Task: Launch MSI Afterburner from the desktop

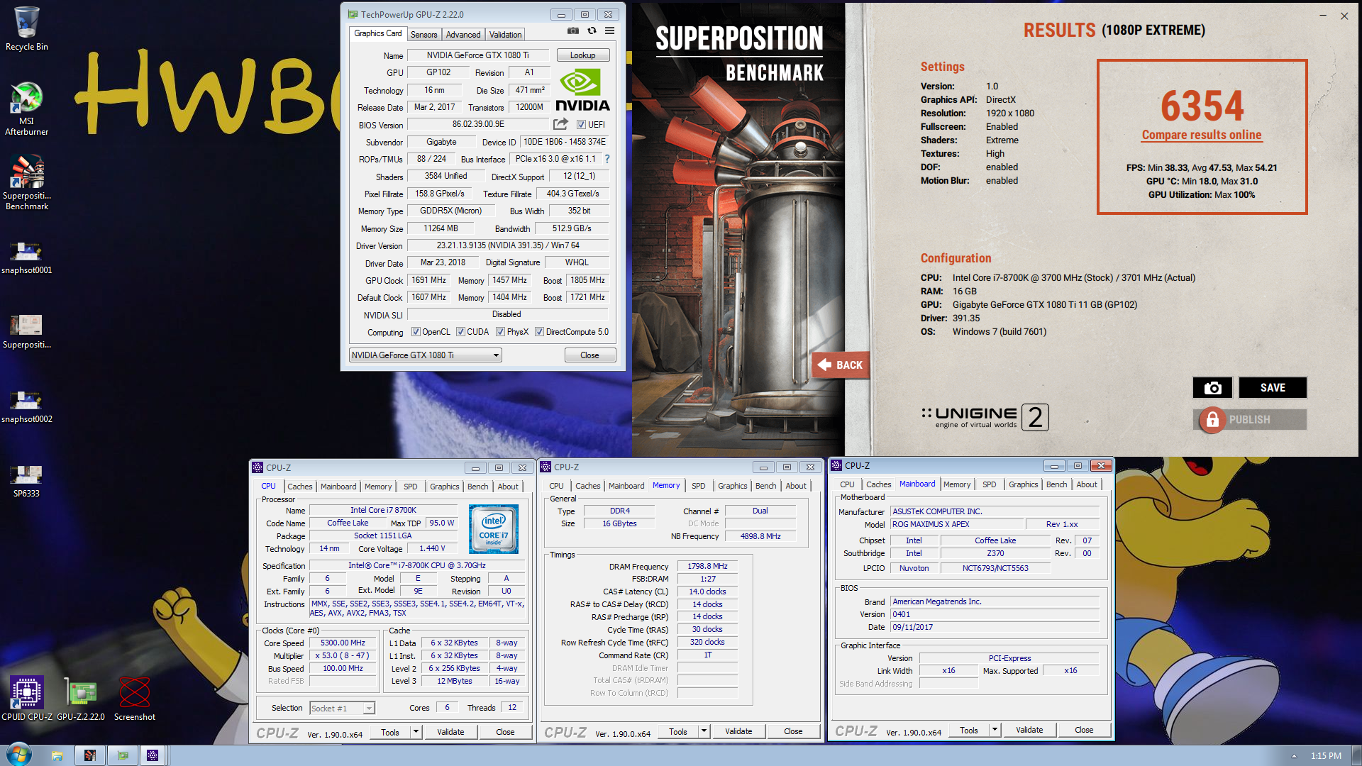Action: [x=26, y=109]
